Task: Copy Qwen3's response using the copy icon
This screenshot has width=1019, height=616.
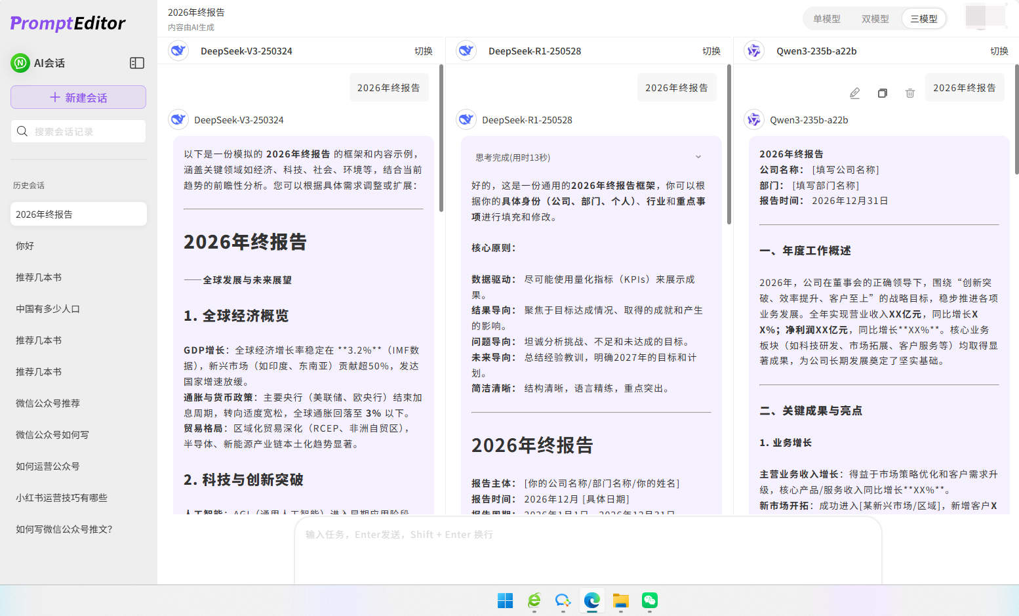Action: (x=882, y=93)
